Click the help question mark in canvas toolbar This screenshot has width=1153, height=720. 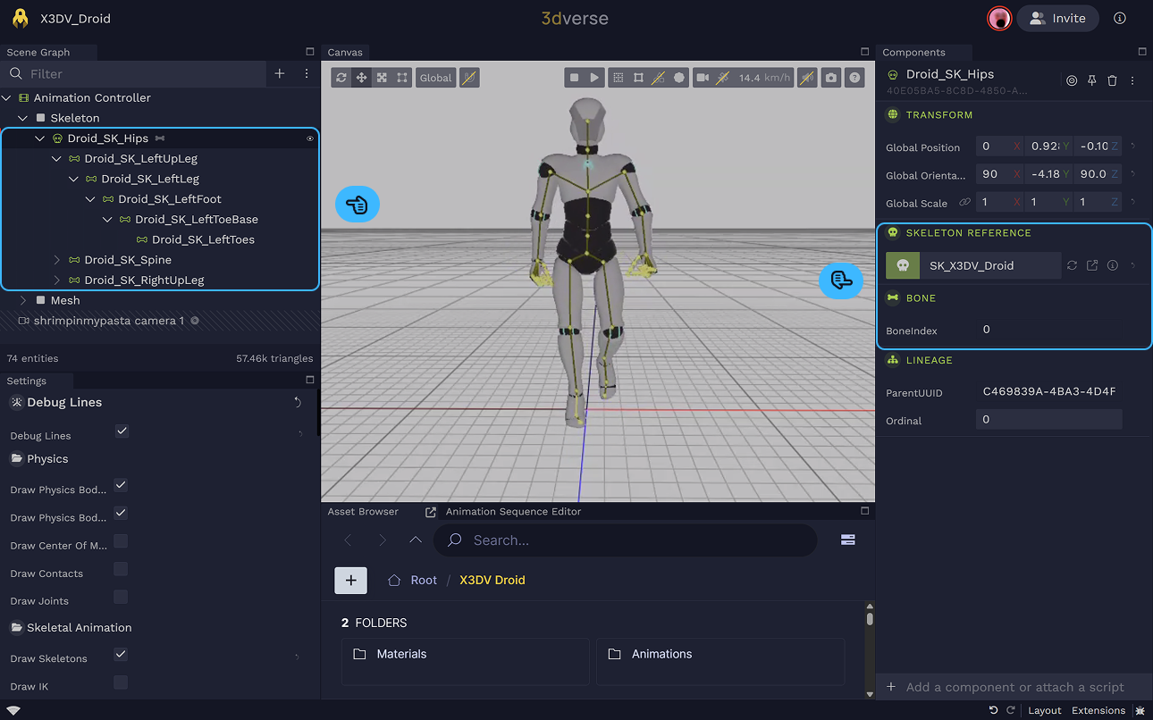pos(855,78)
